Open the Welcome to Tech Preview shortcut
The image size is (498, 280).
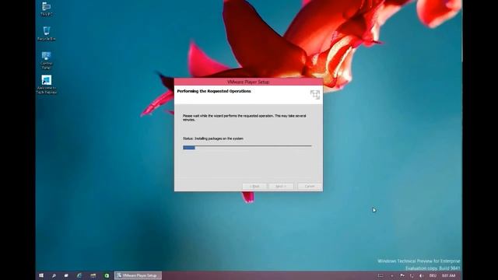47,85
